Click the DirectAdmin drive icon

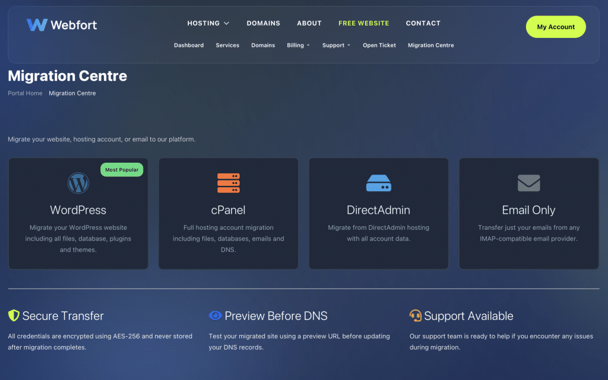[x=378, y=183]
